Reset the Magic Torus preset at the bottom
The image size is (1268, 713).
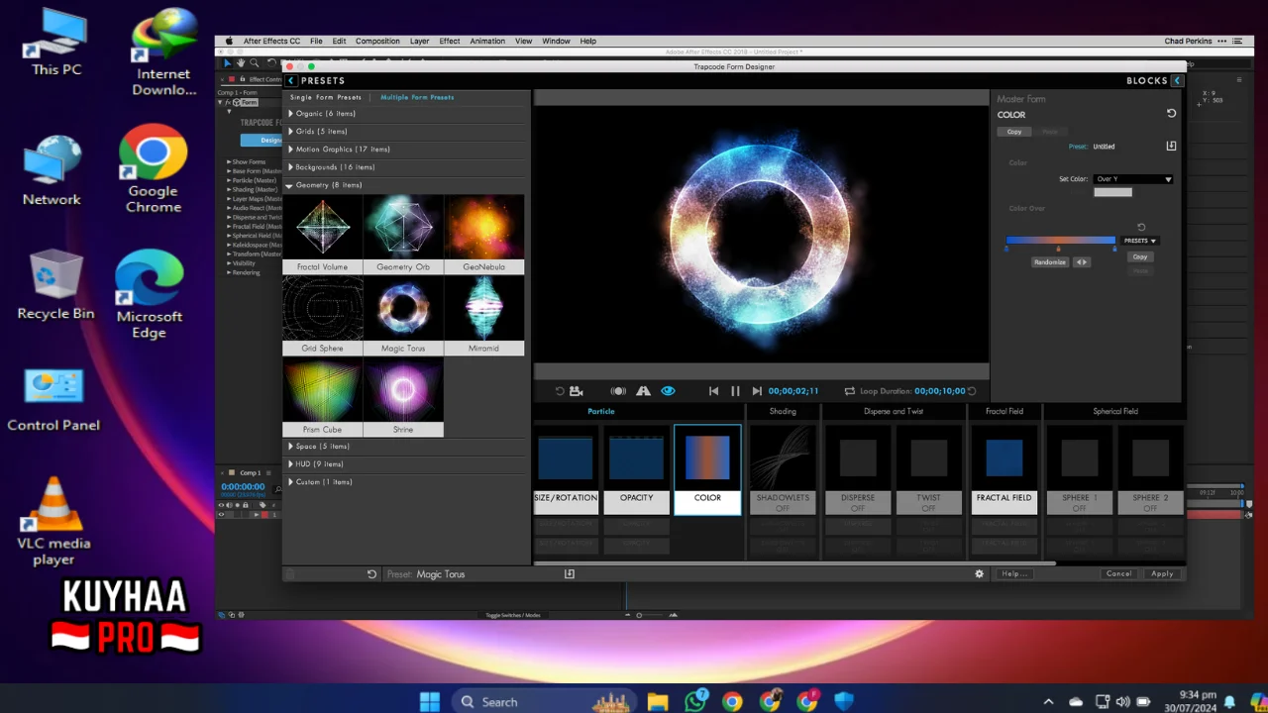(x=371, y=573)
